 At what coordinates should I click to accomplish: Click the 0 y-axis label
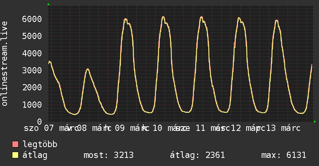coord(39,122)
